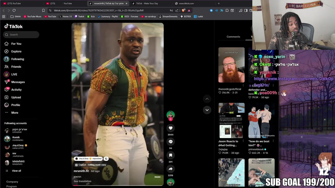This screenshot has width=335, height=188.
Task: Click See translation link
Action: 82,181
